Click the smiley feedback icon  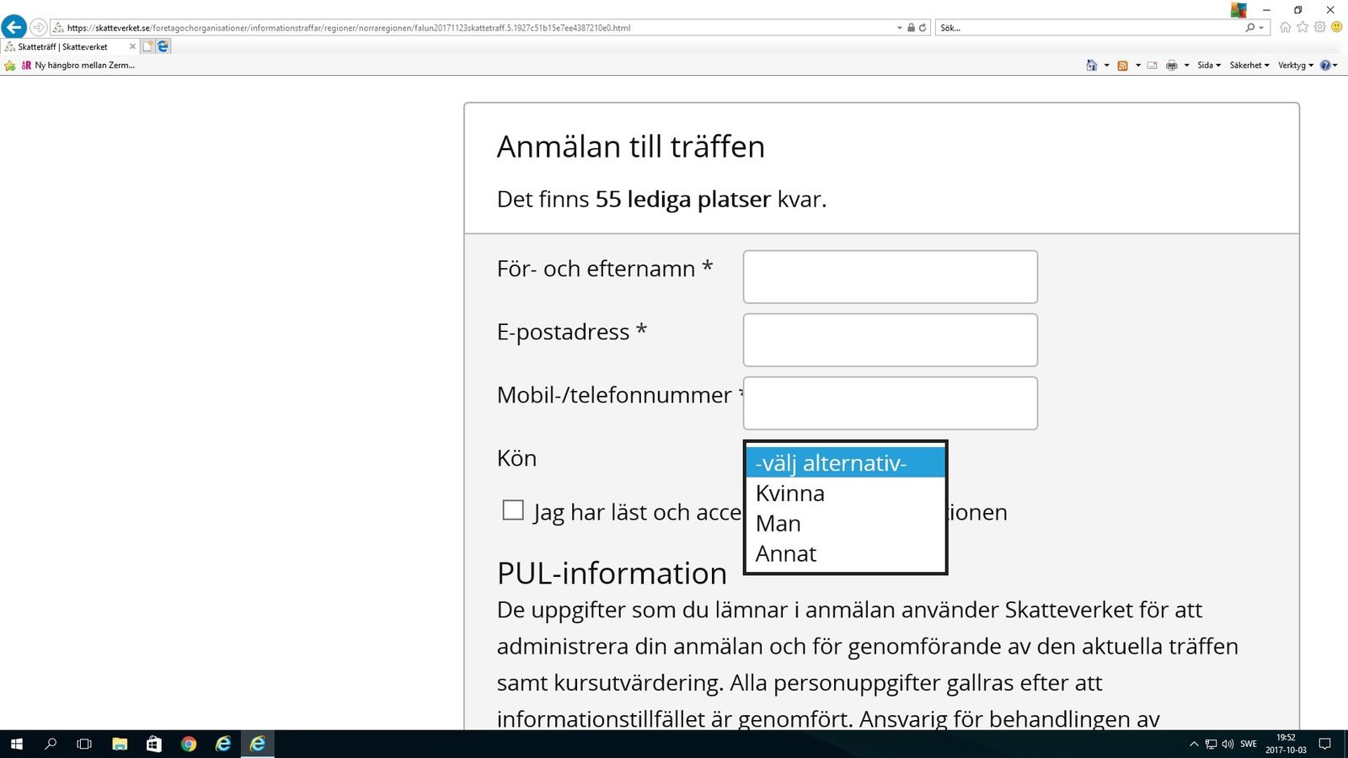1336,27
